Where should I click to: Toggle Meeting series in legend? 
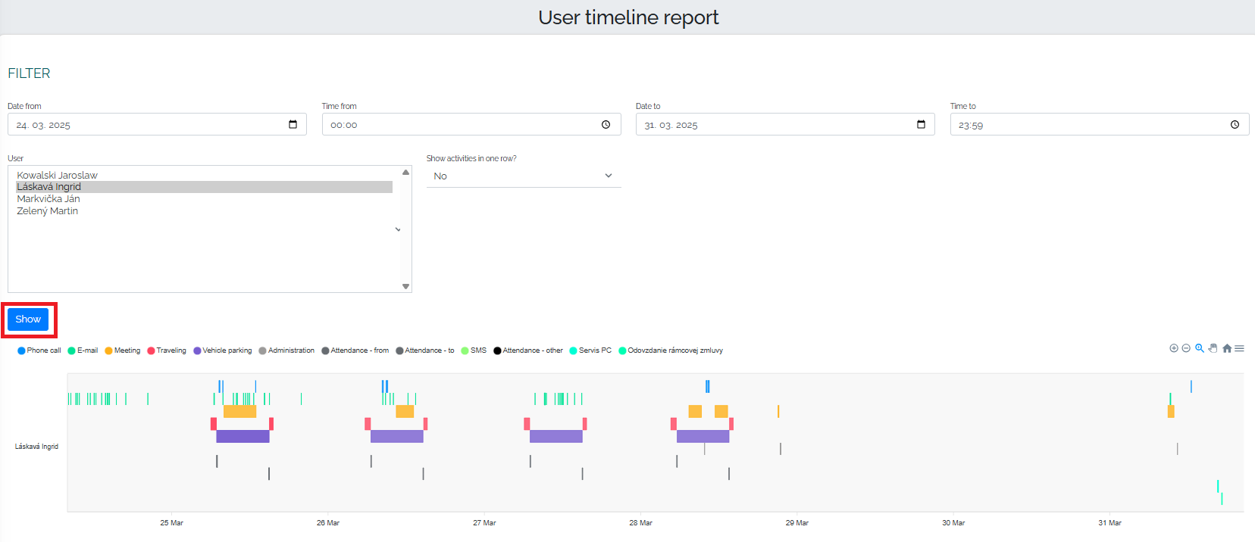[123, 350]
